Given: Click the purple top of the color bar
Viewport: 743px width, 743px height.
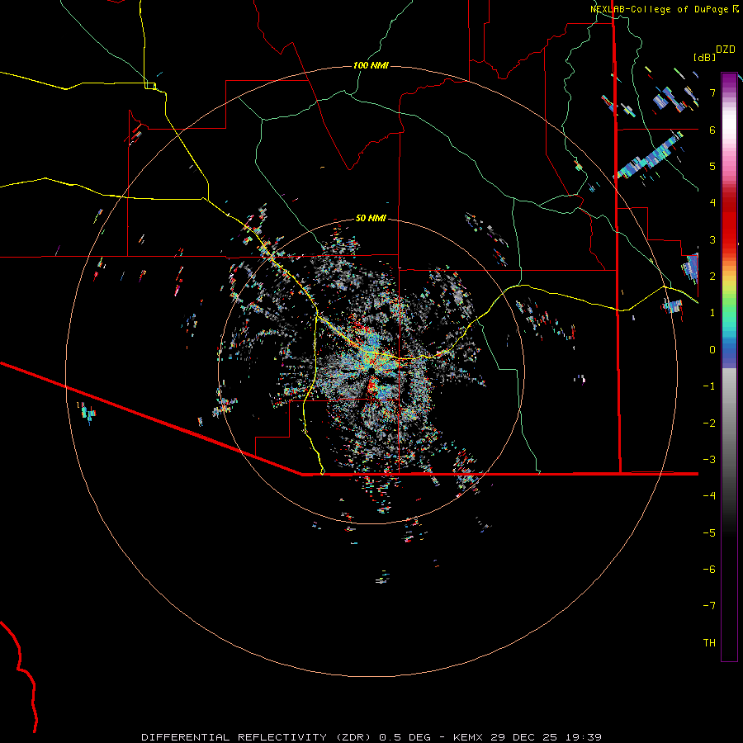Looking at the screenshot, I should (x=729, y=81).
